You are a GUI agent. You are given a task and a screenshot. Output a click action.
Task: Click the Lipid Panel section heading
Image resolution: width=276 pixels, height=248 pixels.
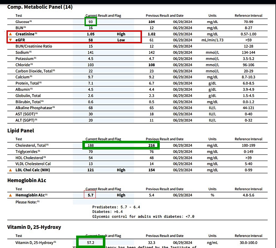[21, 131]
